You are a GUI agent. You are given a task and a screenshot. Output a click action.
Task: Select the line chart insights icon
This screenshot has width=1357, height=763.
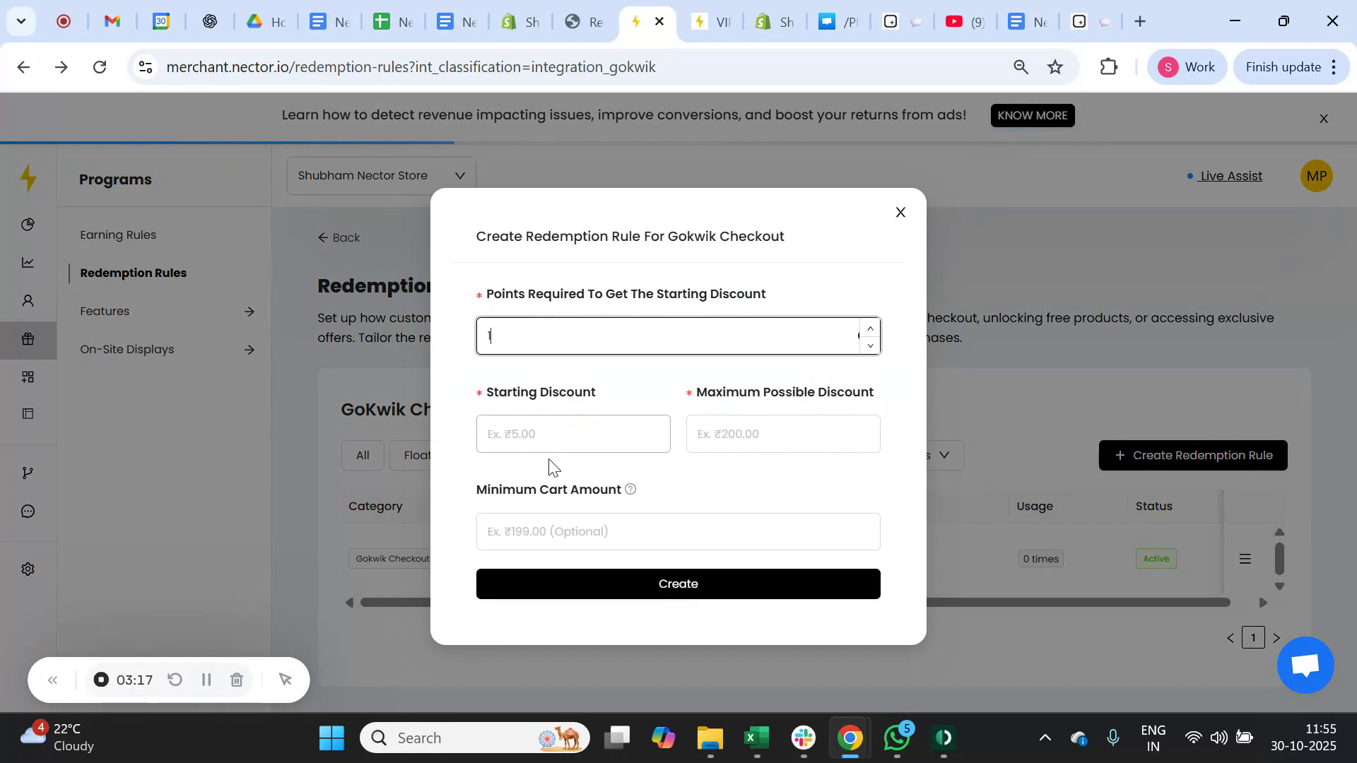[x=28, y=262]
